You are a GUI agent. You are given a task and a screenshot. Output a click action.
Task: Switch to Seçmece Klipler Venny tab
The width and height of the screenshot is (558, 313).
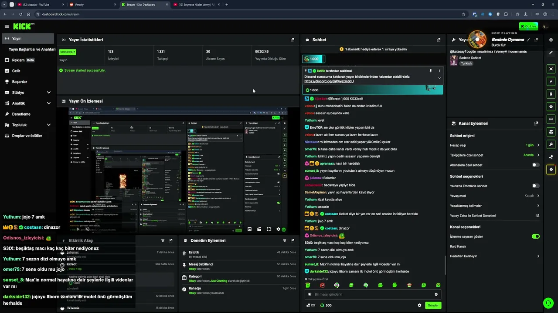tap(196, 4)
